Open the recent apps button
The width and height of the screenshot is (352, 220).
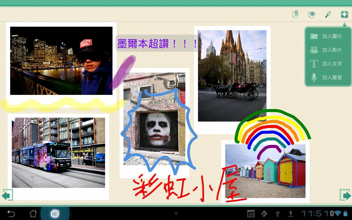pyautogui.click(x=55, y=213)
